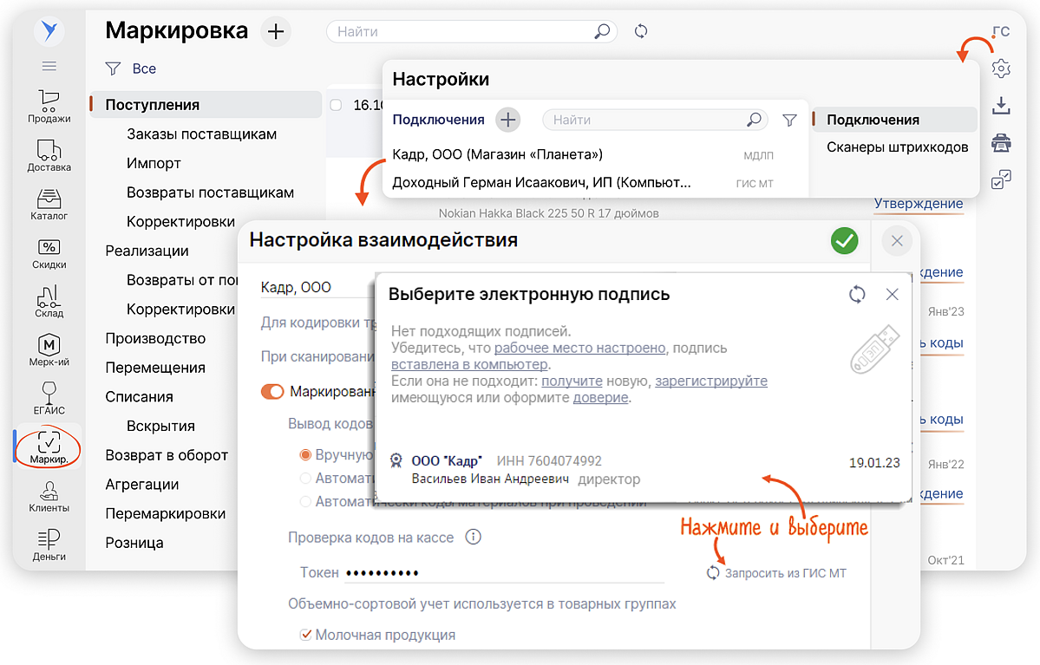
Task: Open the Все filter in Маркировка
Action: click(131, 68)
